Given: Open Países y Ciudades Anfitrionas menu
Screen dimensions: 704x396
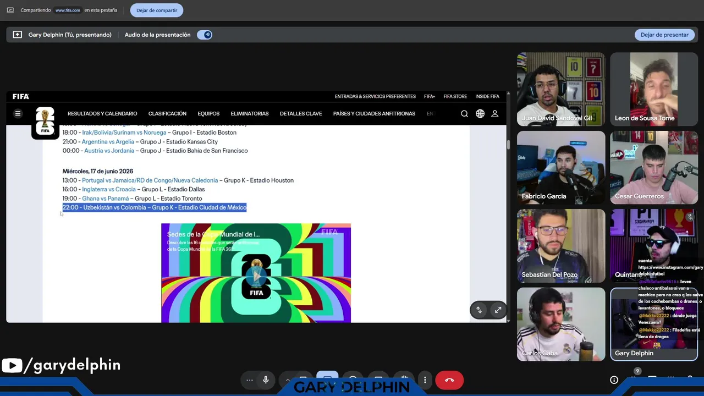Looking at the screenshot, I should 374,114.
